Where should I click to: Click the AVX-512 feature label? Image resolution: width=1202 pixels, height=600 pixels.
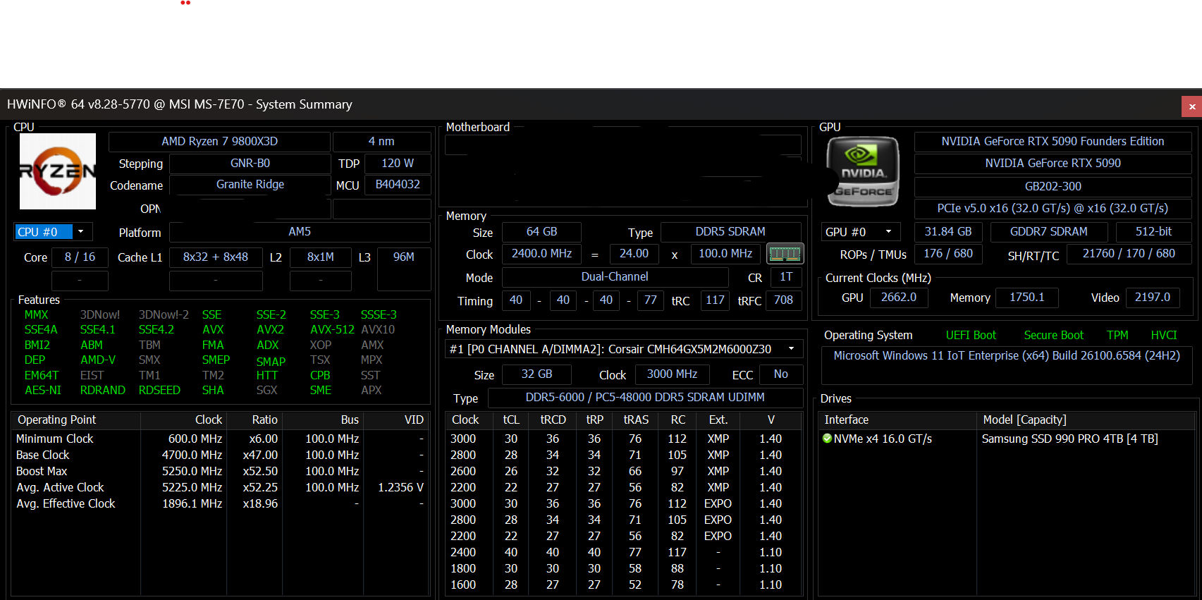click(332, 329)
